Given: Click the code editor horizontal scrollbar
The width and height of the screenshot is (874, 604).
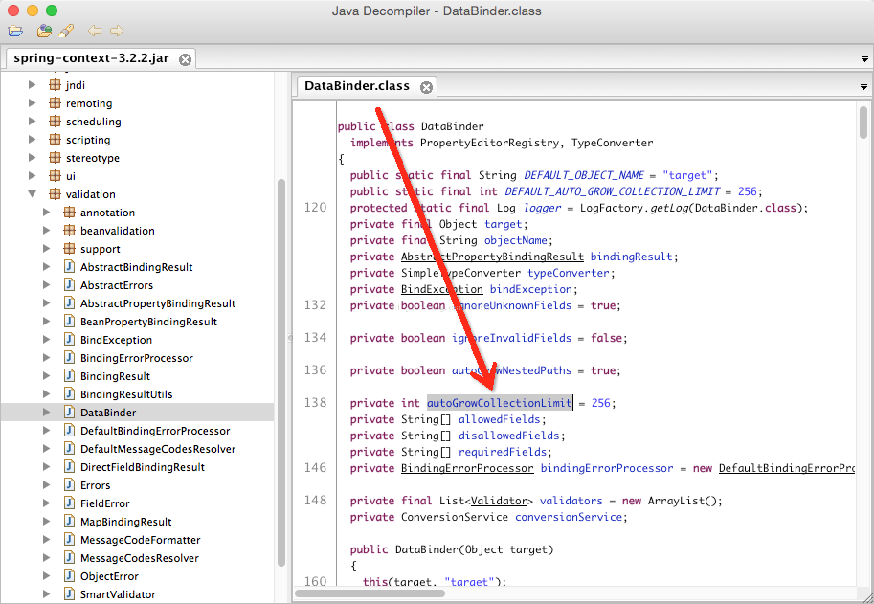Looking at the screenshot, I should pos(370,593).
